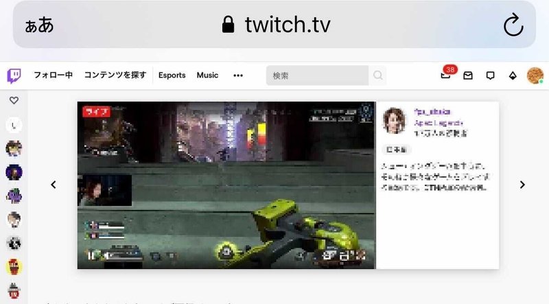The height and width of the screenshot is (304, 549).
Task: Show previous carousel stream with left arrow
Action: pyautogui.click(x=54, y=185)
